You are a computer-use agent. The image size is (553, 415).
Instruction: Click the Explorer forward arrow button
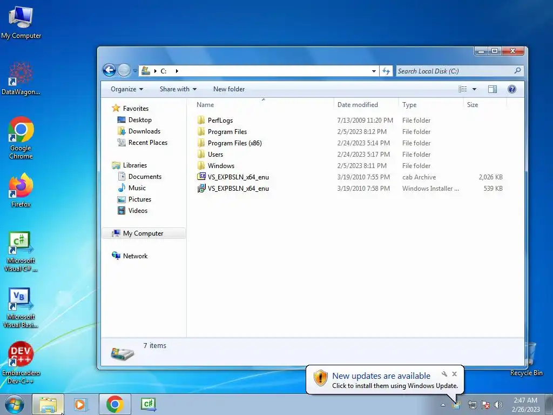click(124, 71)
